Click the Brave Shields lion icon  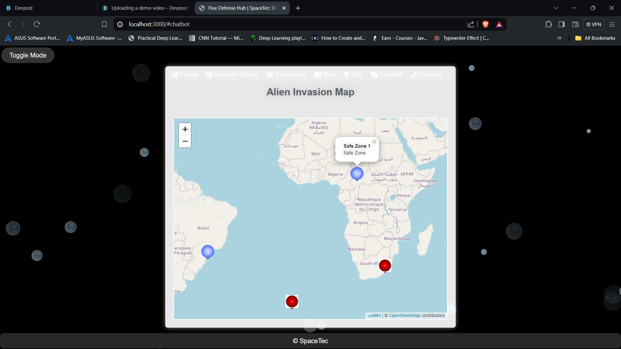(x=485, y=24)
